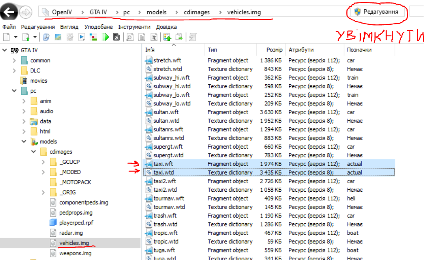
Task: Collapse the GTA IV root node
Action: click(x=4, y=50)
